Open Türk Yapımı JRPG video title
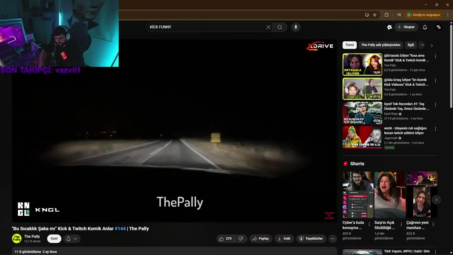Viewport: 453px width, 255px height. [x=407, y=251]
